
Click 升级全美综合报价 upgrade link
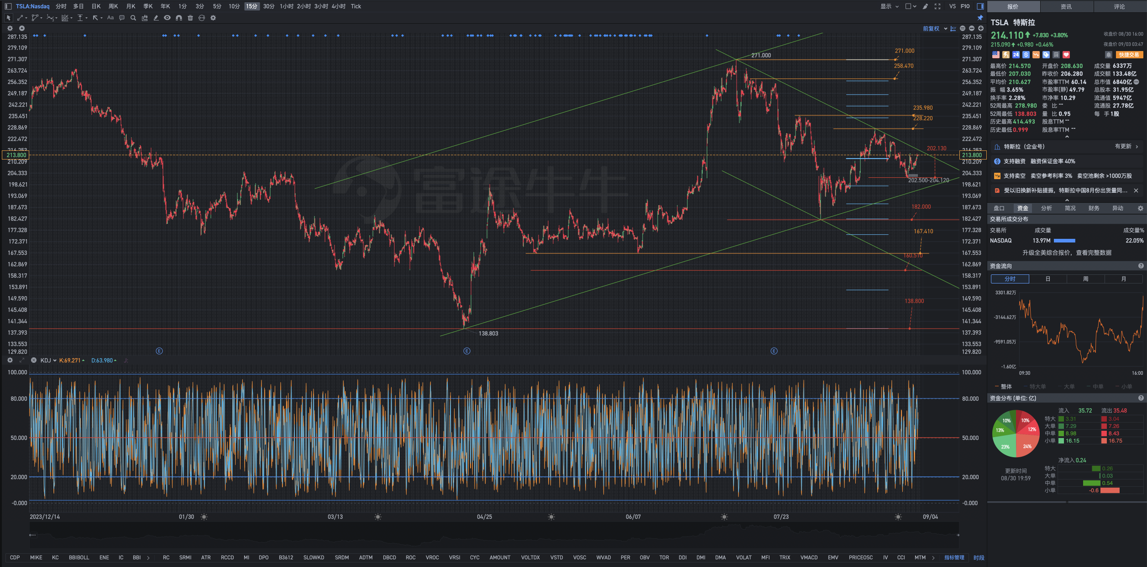(1067, 253)
